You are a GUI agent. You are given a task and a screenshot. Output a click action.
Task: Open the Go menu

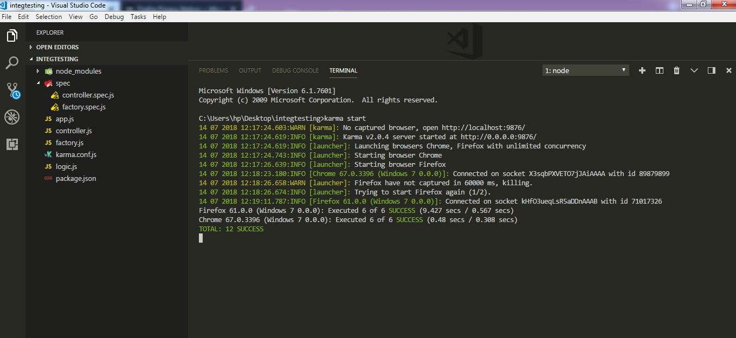pyautogui.click(x=94, y=17)
